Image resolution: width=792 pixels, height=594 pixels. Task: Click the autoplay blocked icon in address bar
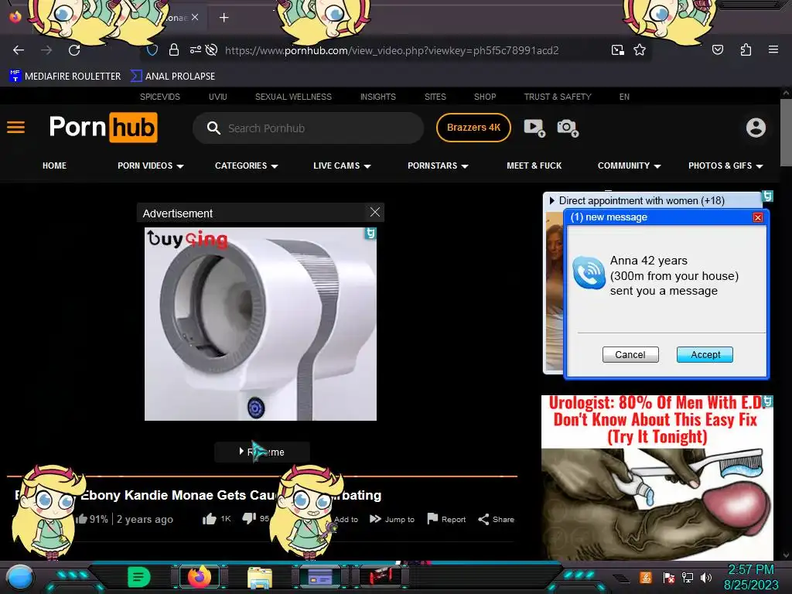[x=212, y=50]
